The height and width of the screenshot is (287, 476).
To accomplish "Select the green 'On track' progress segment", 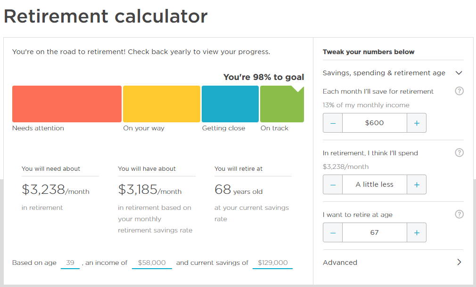I will (282, 104).
